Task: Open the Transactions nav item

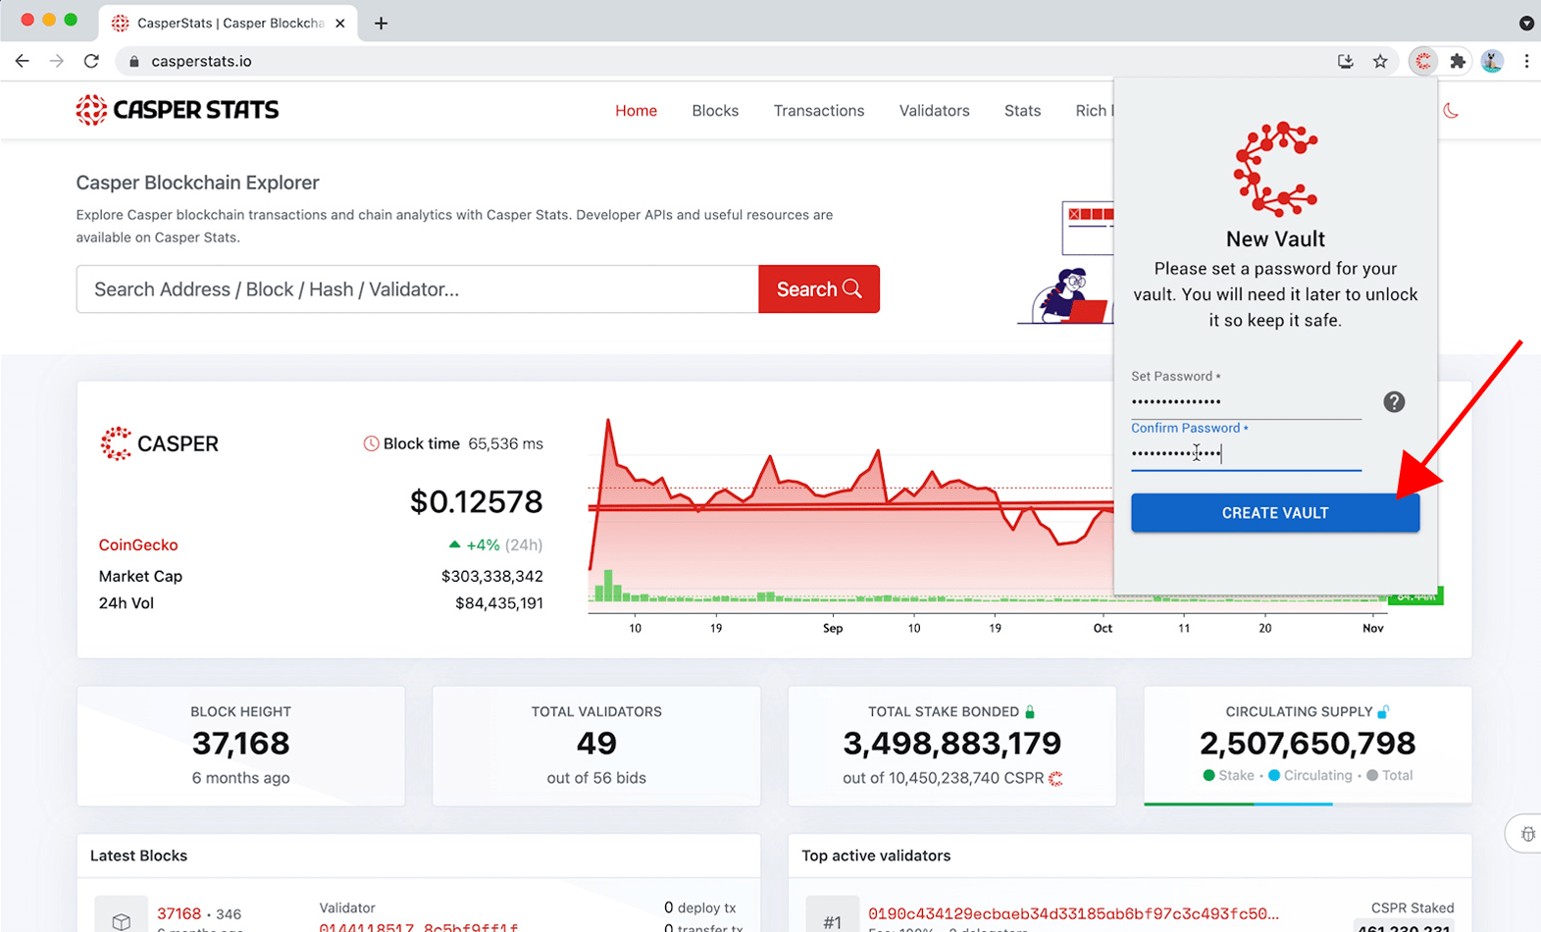Action: [x=819, y=111]
